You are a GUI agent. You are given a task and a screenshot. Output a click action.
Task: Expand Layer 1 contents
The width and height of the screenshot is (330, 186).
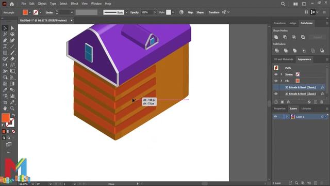coord(287,117)
